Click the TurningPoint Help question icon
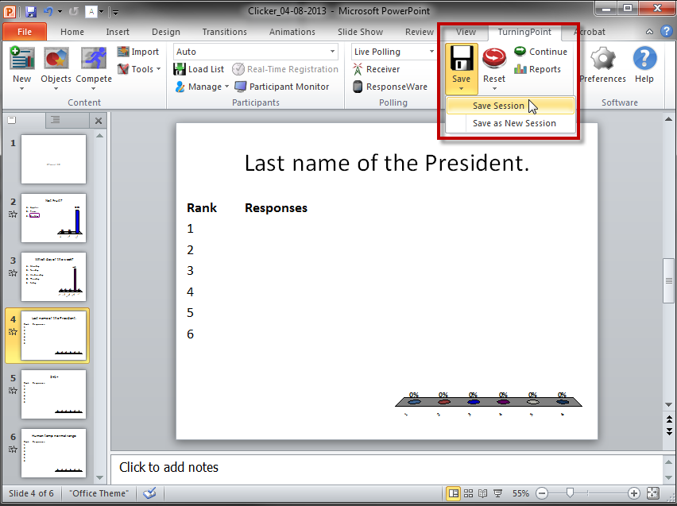This screenshot has width=677, height=506. [644, 59]
